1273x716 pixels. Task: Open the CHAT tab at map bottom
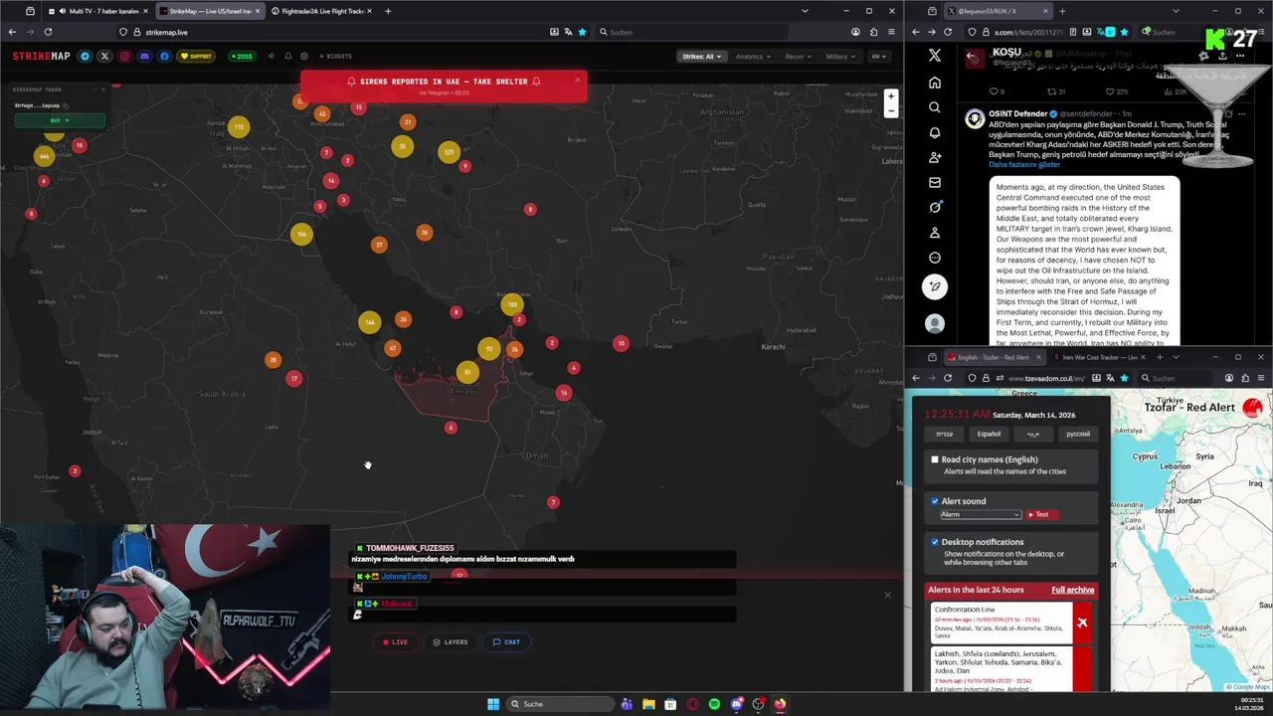[x=506, y=642]
